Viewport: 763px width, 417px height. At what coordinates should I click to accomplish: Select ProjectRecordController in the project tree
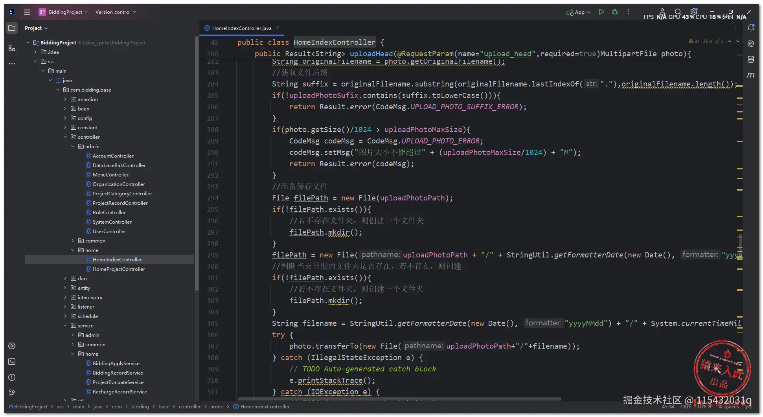point(120,203)
